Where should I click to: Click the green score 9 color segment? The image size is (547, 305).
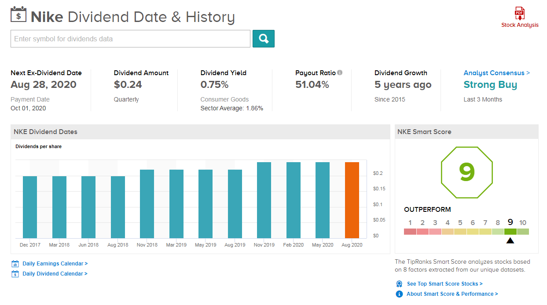tap(510, 232)
